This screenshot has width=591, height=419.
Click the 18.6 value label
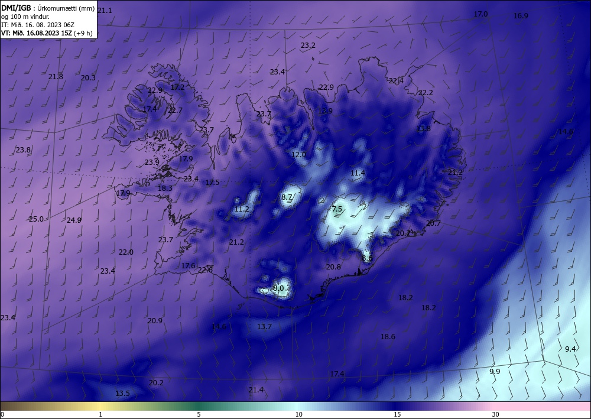pyautogui.click(x=388, y=336)
